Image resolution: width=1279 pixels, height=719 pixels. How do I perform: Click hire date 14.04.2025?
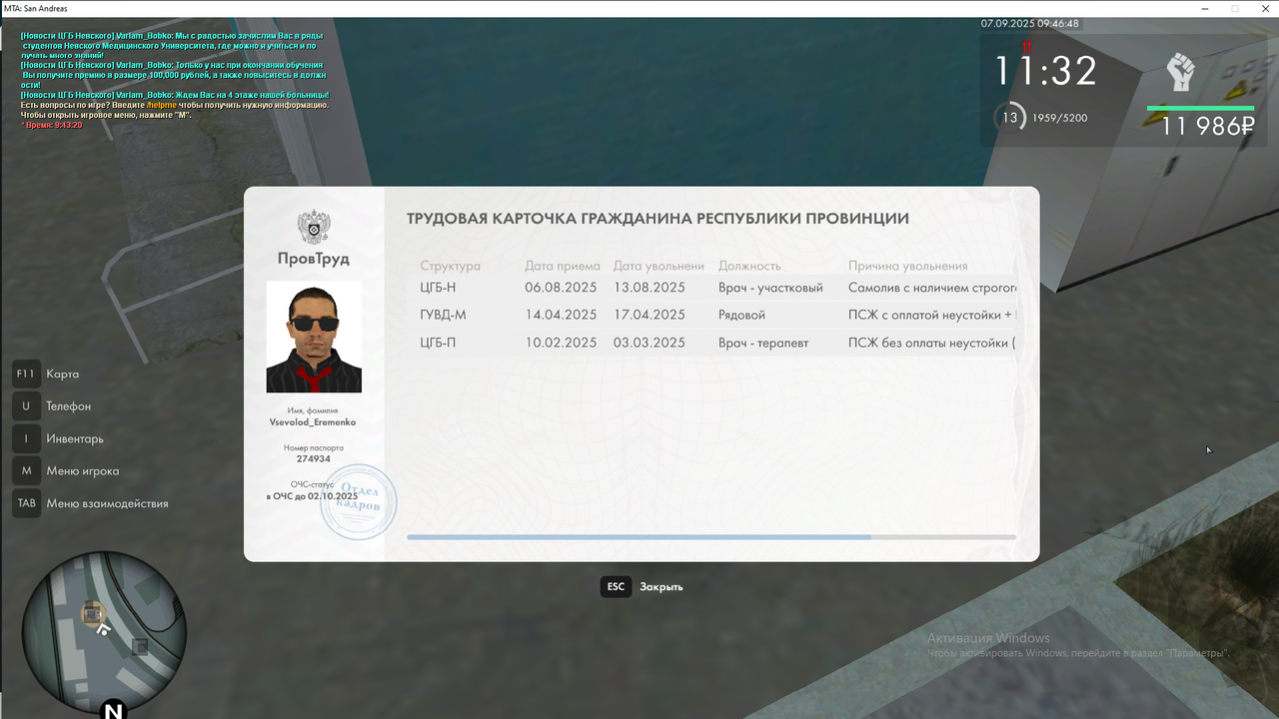561,315
